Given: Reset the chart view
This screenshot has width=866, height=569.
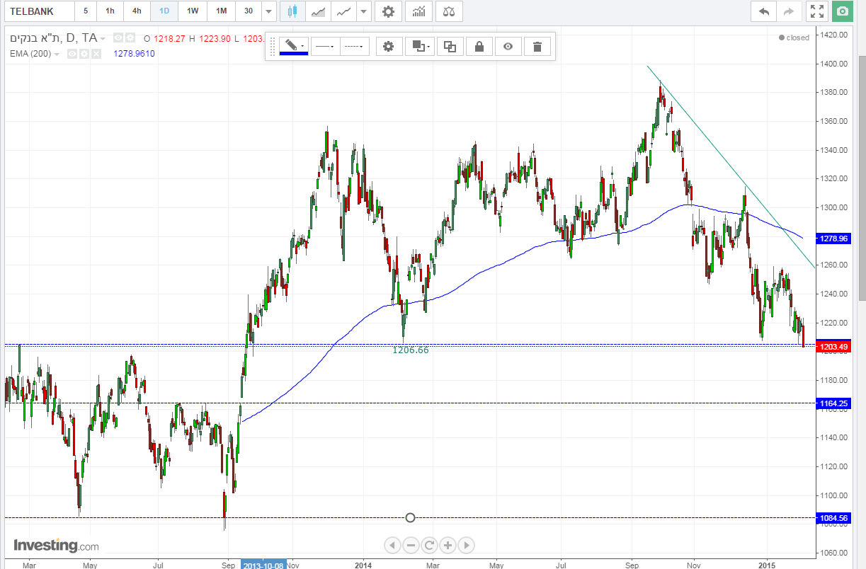Looking at the screenshot, I should point(429,545).
